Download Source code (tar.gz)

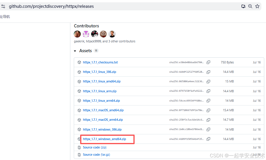[x=96, y=155]
